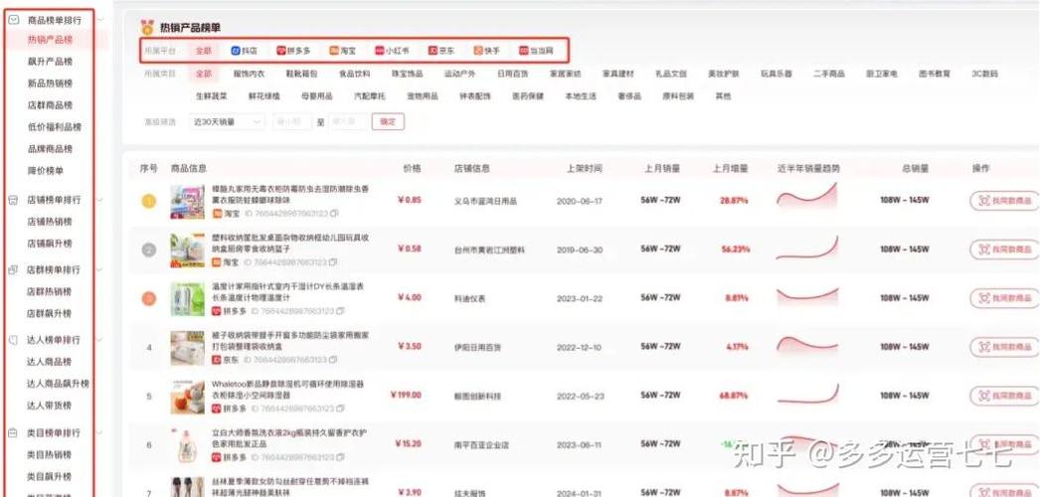
Task: Open 达人带货榜 in the sidebar
Action: click(49, 405)
